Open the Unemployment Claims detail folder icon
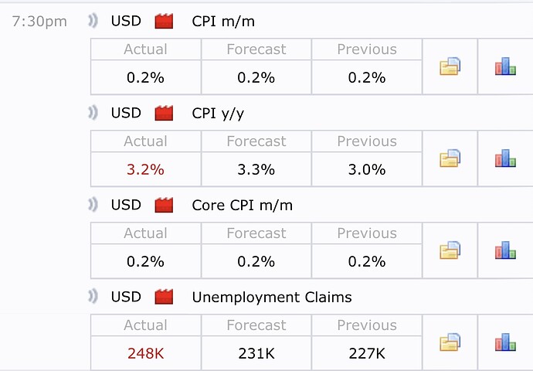The height and width of the screenshot is (371, 533). tap(450, 342)
